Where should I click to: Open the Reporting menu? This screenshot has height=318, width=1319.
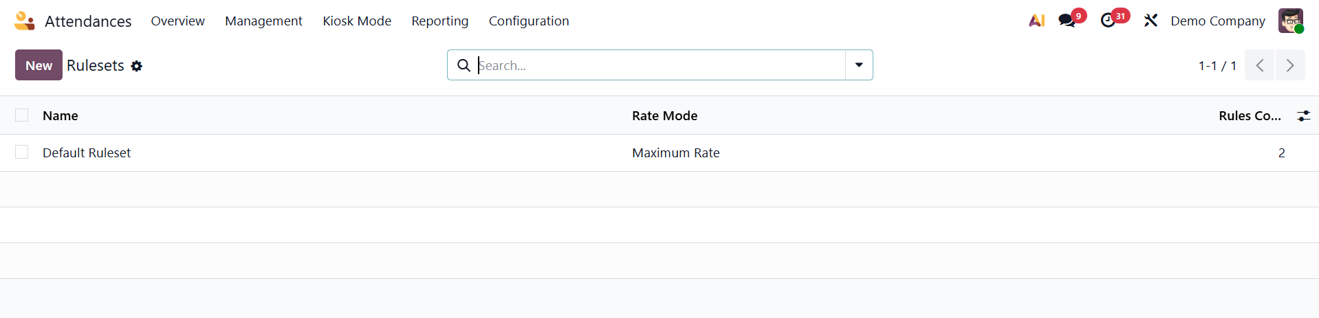pyautogui.click(x=440, y=21)
